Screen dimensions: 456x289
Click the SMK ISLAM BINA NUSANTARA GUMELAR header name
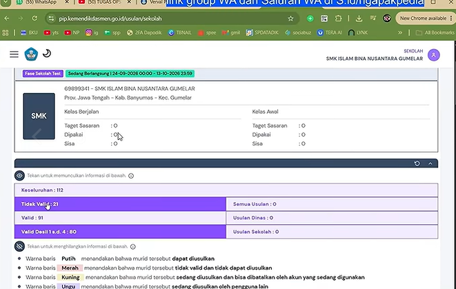[375, 59]
